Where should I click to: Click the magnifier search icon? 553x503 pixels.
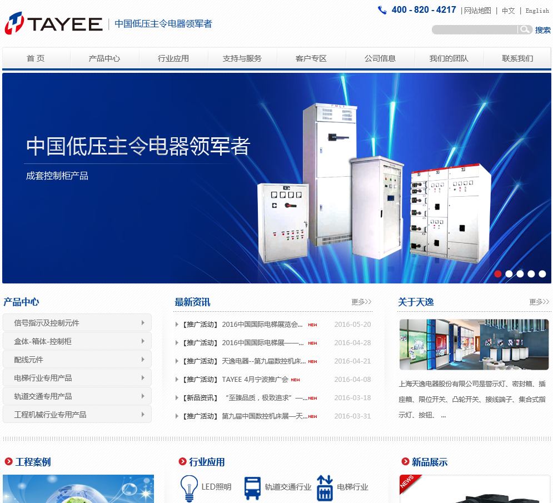(525, 29)
